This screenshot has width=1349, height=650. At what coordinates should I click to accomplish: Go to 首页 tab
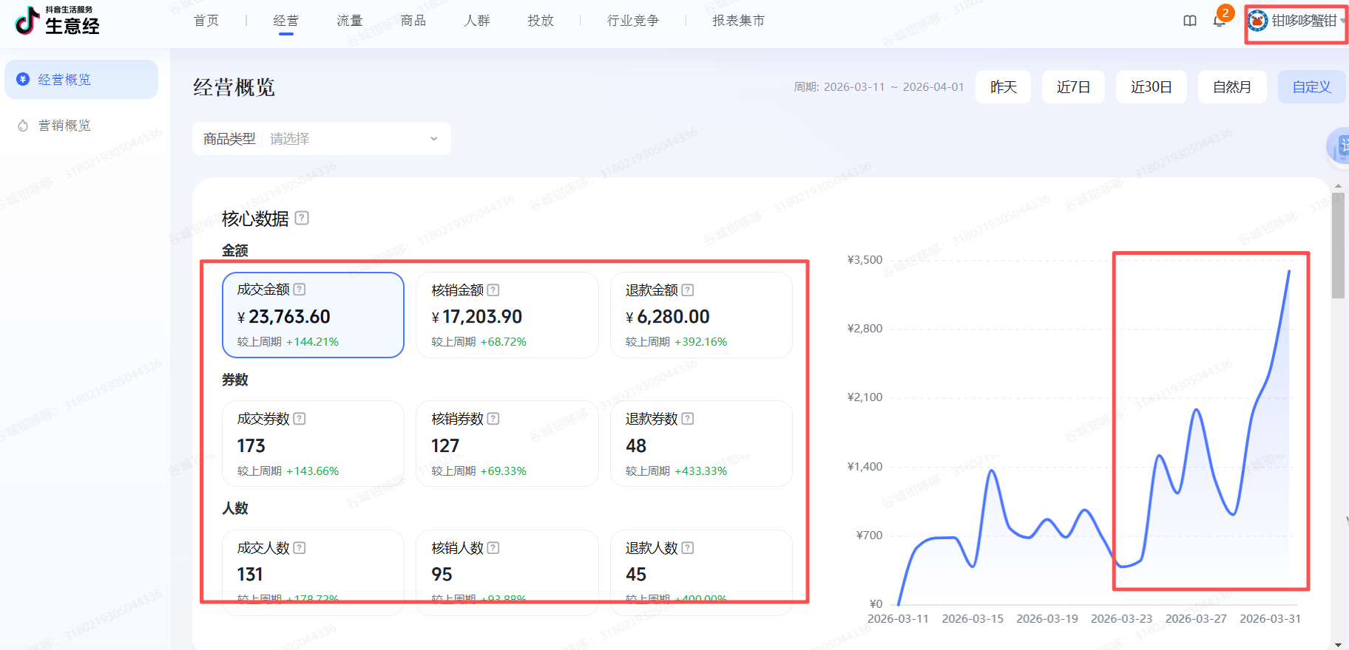(x=206, y=21)
